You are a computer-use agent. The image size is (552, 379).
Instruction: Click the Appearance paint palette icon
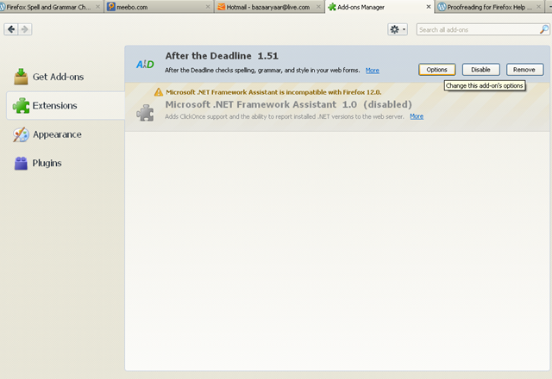coord(21,134)
